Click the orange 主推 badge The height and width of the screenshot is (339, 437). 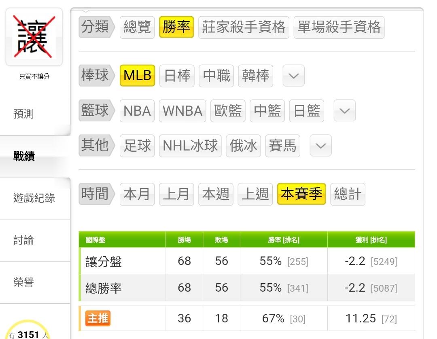pyautogui.click(x=98, y=318)
